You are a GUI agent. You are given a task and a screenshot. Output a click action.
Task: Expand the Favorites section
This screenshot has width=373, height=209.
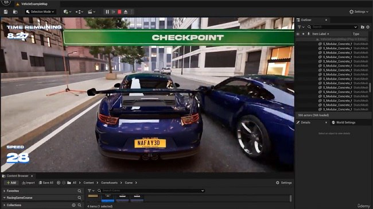point(4,191)
